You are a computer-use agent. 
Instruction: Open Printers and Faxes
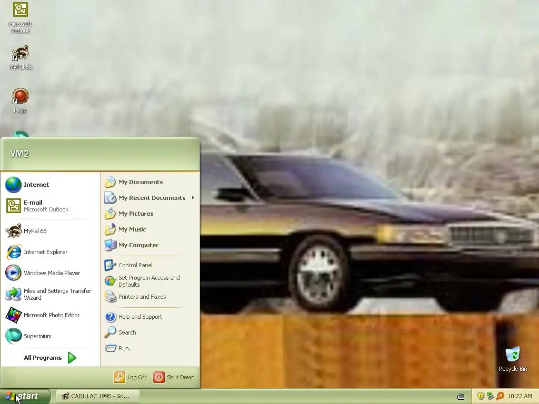click(x=150, y=297)
